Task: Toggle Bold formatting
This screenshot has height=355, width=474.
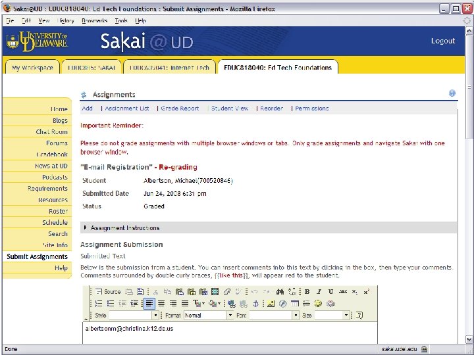Action: tap(307, 292)
